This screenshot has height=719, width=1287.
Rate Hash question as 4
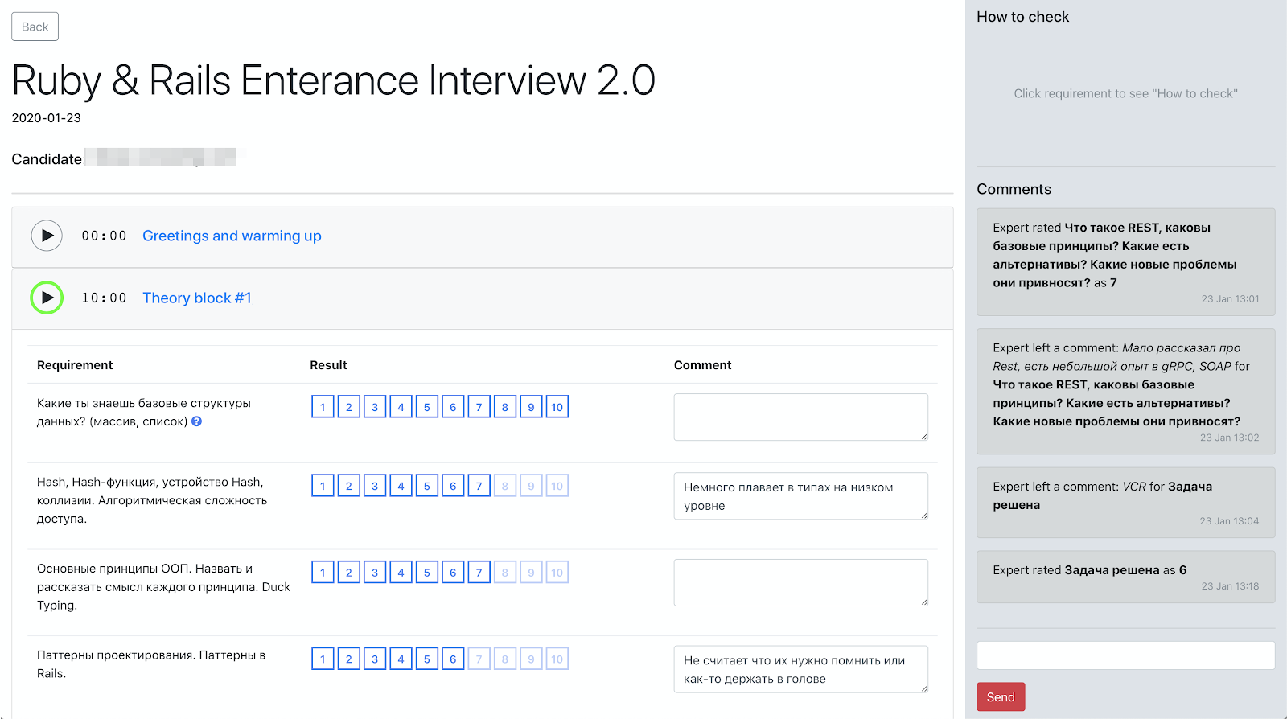click(x=401, y=486)
